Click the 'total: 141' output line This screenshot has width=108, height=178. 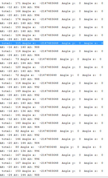click(x=53, y=115)
